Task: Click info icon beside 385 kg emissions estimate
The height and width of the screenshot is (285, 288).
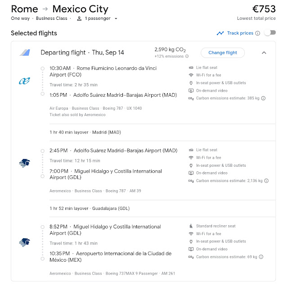Action: coord(263,98)
